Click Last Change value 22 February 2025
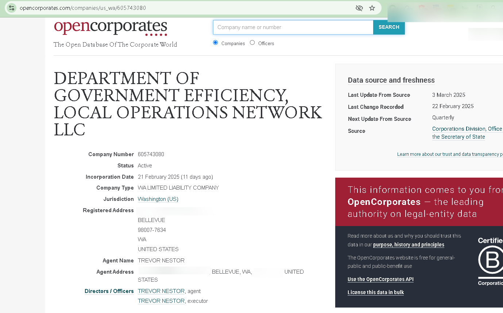Viewport: 503px width, 313px height. (453, 106)
